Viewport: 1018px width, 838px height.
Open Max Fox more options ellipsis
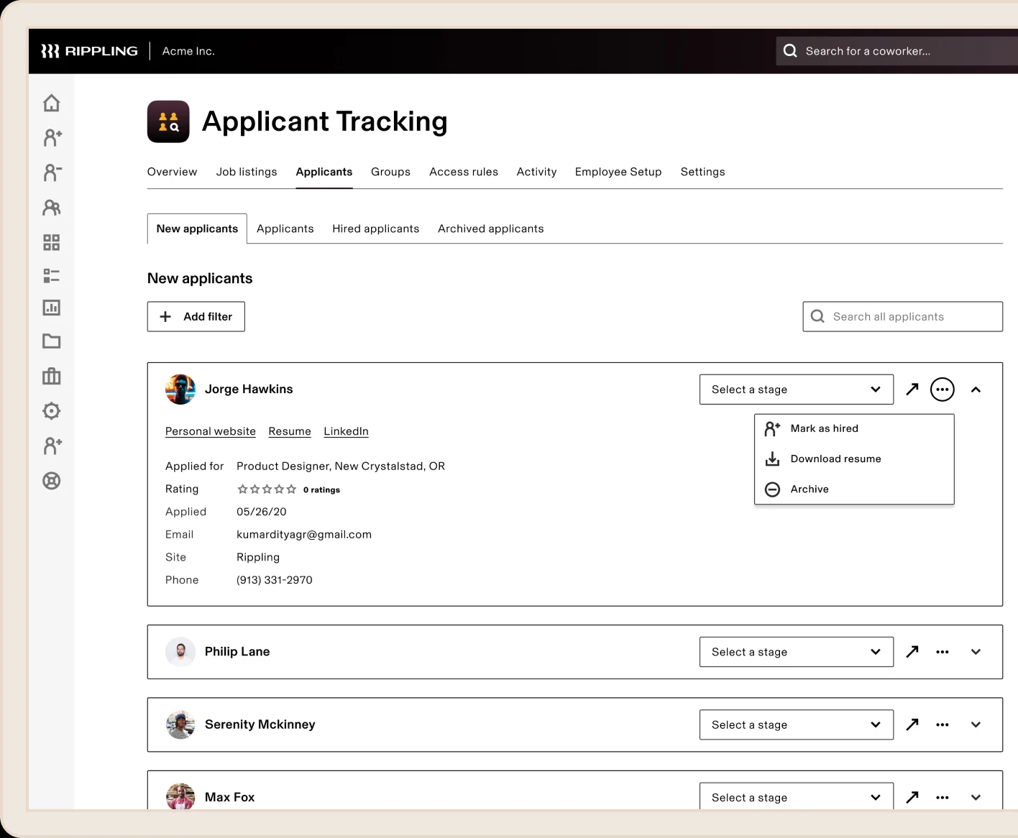click(943, 797)
